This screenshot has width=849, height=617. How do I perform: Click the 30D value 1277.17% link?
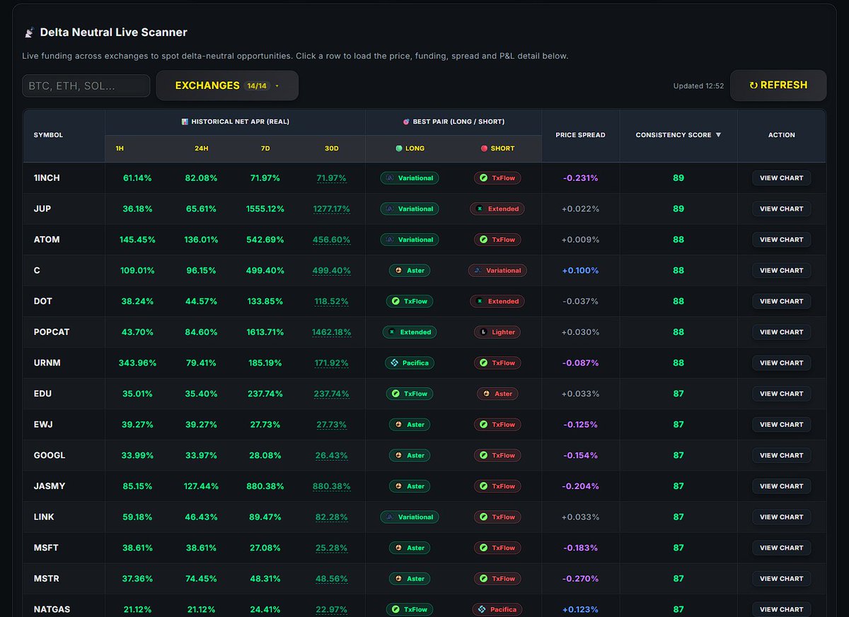(332, 209)
